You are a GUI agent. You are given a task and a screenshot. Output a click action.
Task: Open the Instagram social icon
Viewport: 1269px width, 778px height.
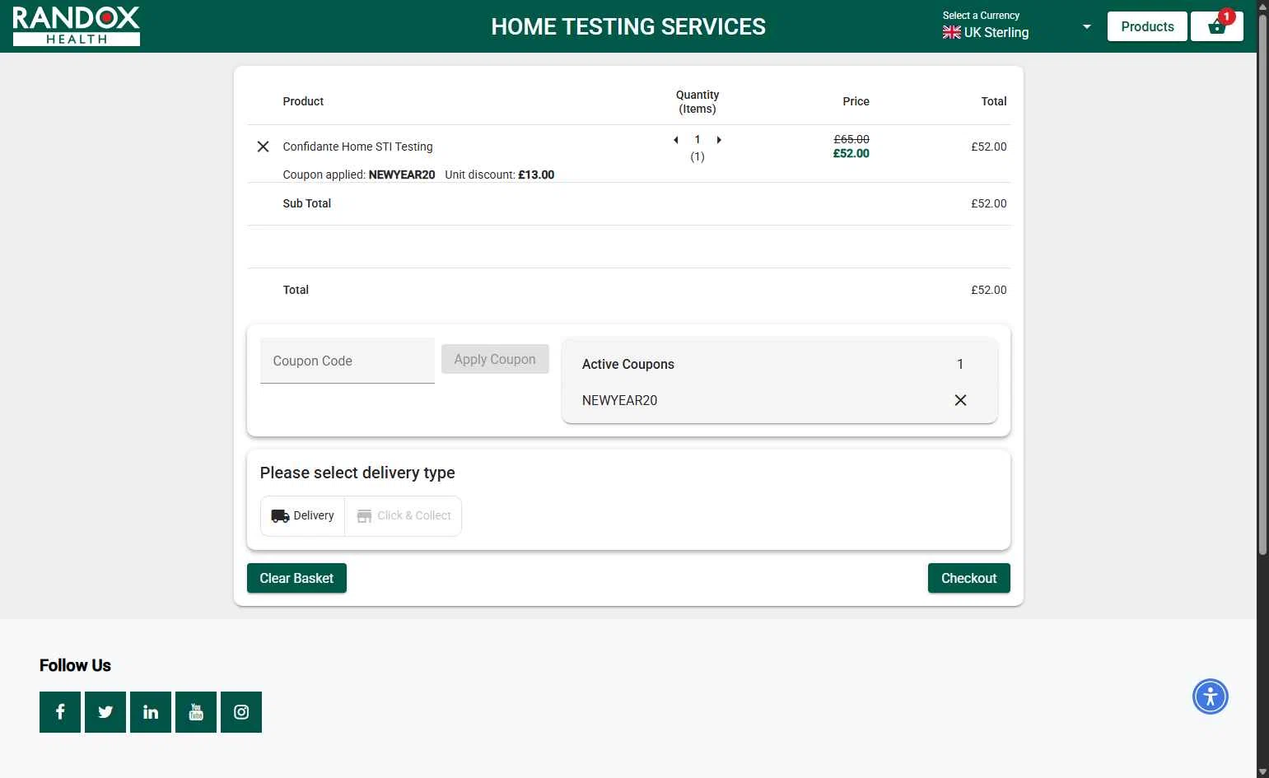(x=241, y=712)
